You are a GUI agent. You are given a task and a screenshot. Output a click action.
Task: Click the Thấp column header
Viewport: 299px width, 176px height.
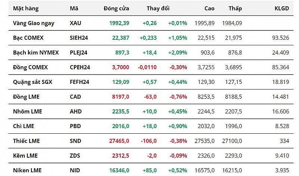pyautogui.click(x=235, y=8)
